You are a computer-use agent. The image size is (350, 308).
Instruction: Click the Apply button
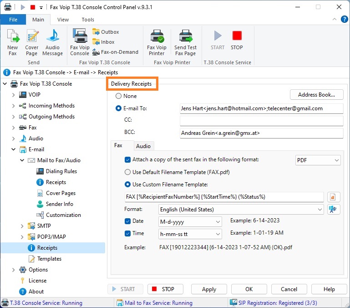click(x=209, y=289)
